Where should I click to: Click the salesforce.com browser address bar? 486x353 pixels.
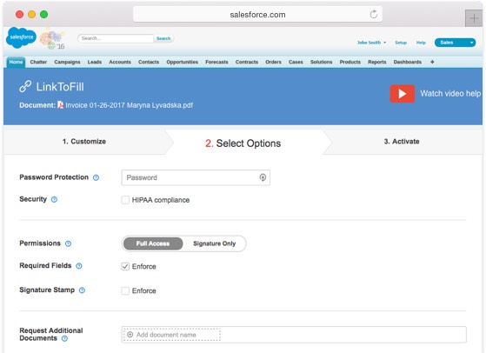[257, 14]
